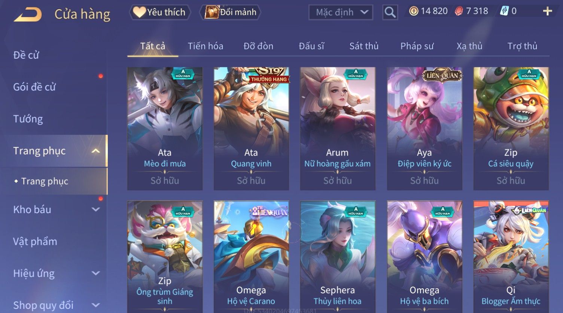
Task: Expand the Hiệu ứng sidebar section
Action: [96, 273]
